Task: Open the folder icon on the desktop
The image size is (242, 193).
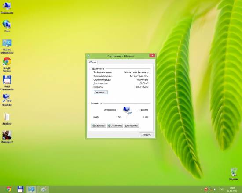Action: 7,119
